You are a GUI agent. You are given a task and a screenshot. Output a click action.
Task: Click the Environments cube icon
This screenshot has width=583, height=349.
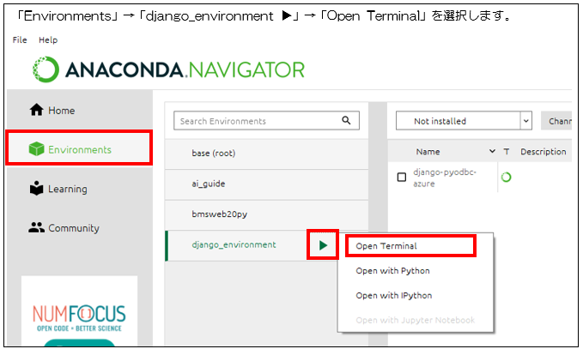click(x=36, y=150)
